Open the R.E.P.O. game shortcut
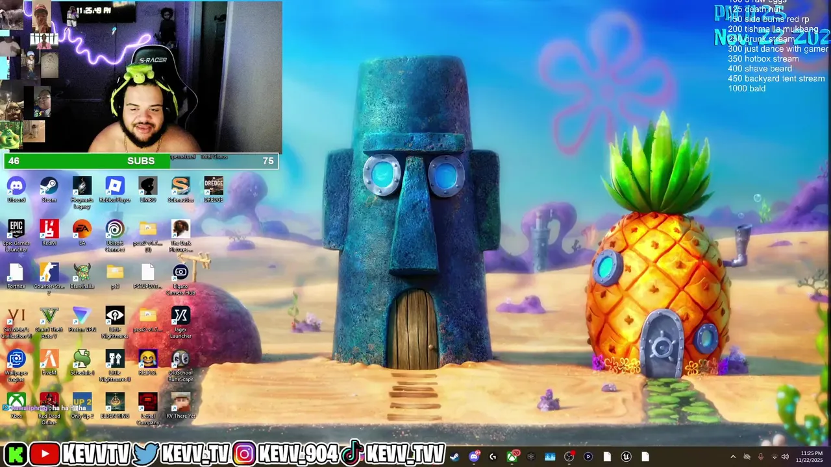831x467 pixels. tap(148, 363)
